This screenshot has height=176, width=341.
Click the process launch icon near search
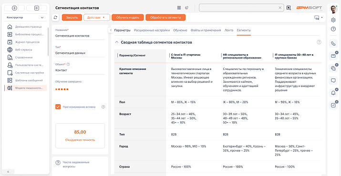tap(289, 8)
